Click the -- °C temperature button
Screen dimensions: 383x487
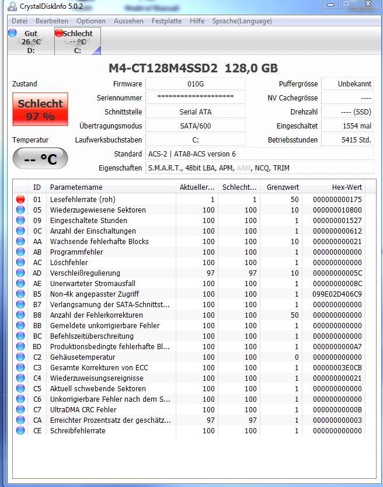[40, 159]
